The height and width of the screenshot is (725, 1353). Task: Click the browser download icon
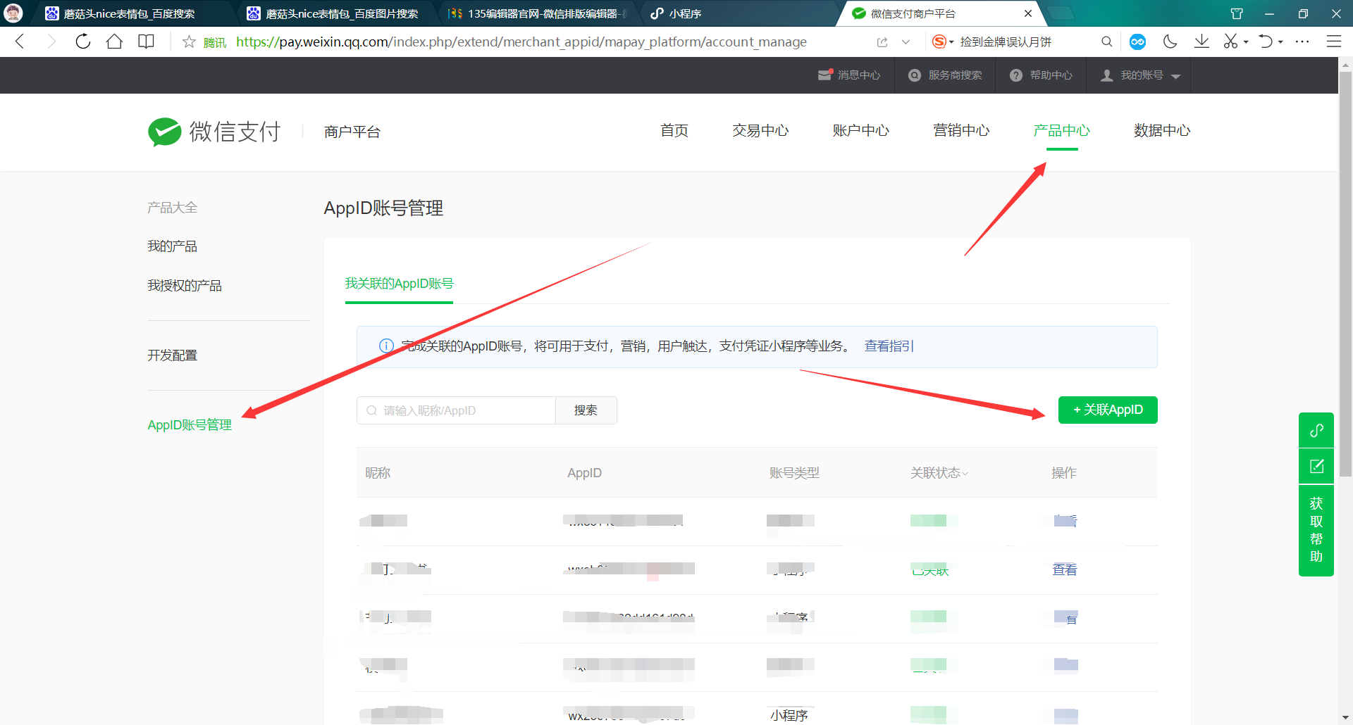click(1201, 42)
